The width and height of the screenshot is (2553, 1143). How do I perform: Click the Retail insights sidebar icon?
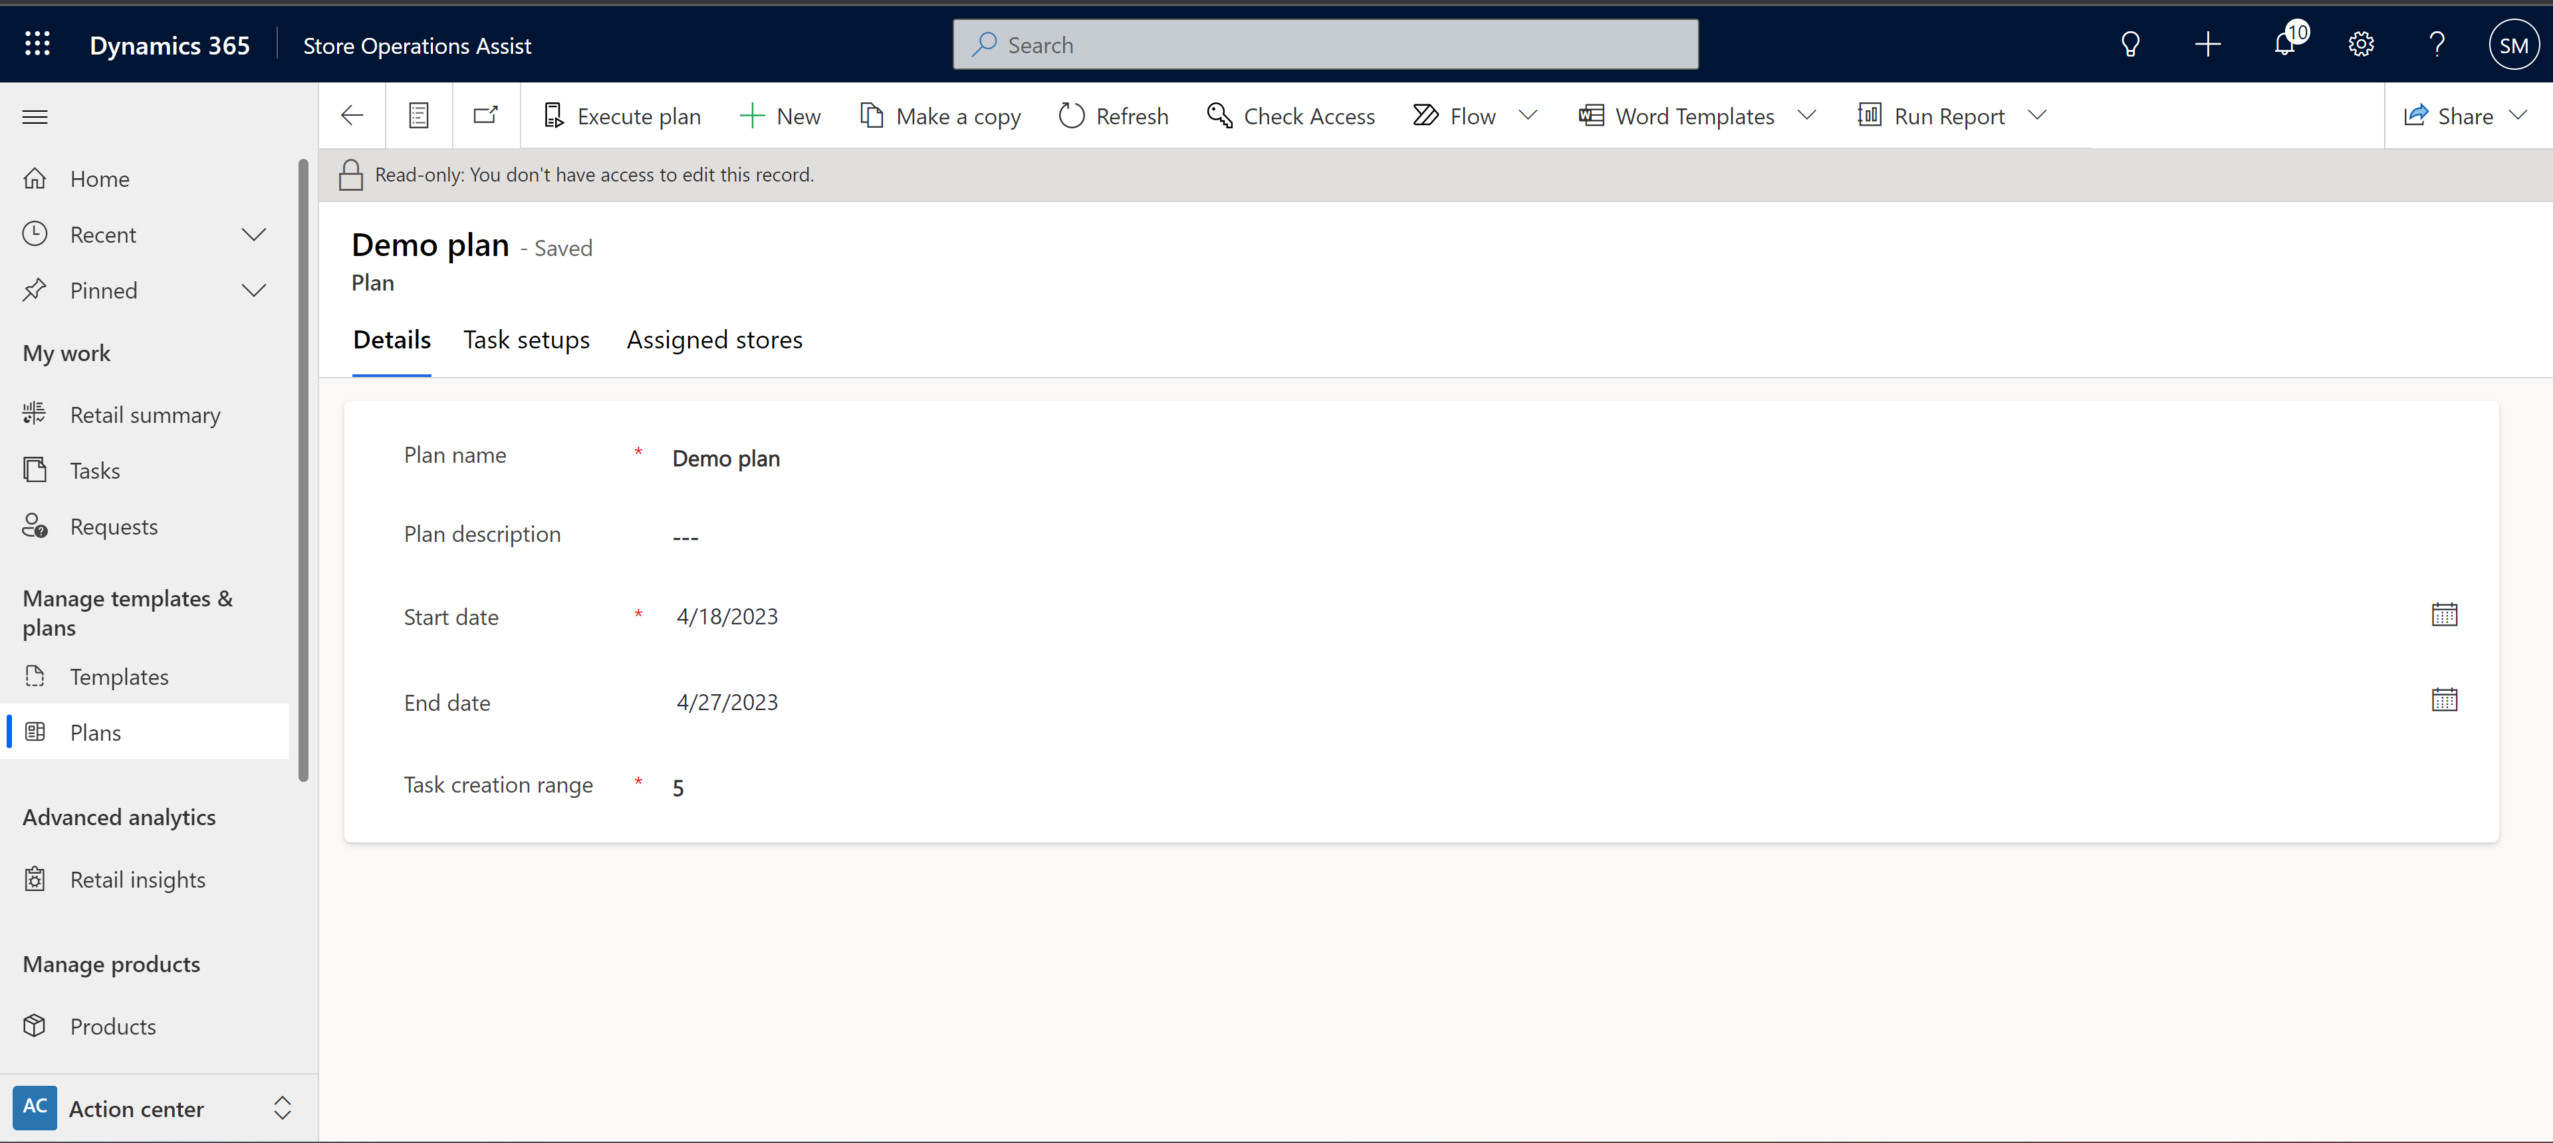coord(36,879)
